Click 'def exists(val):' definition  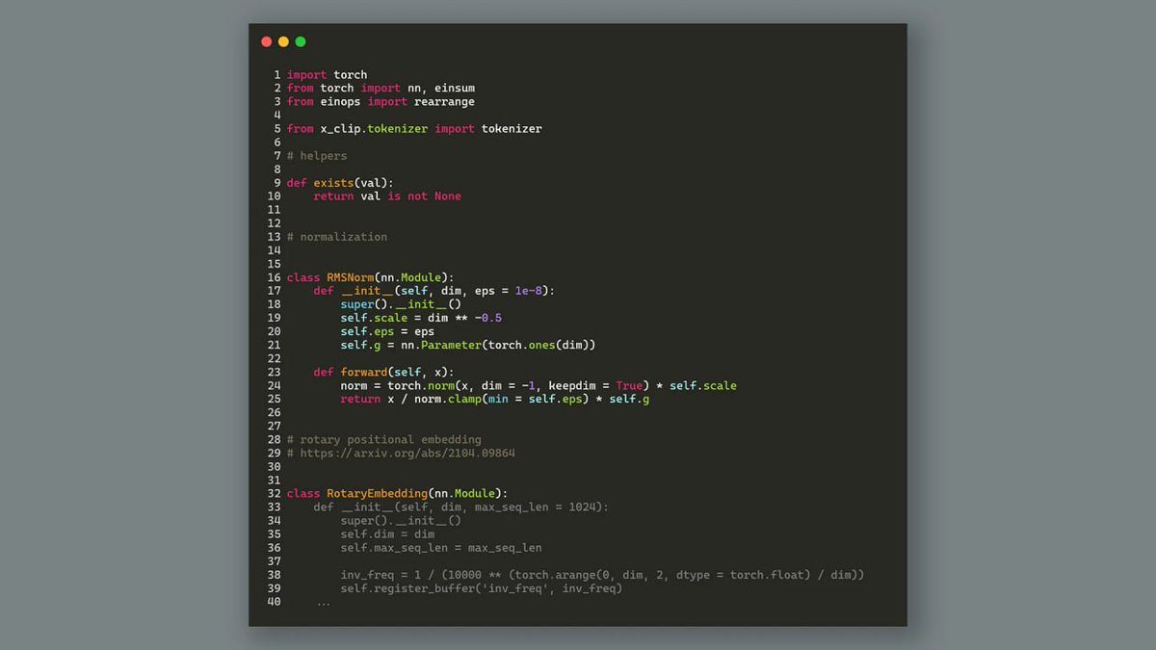(x=340, y=182)
